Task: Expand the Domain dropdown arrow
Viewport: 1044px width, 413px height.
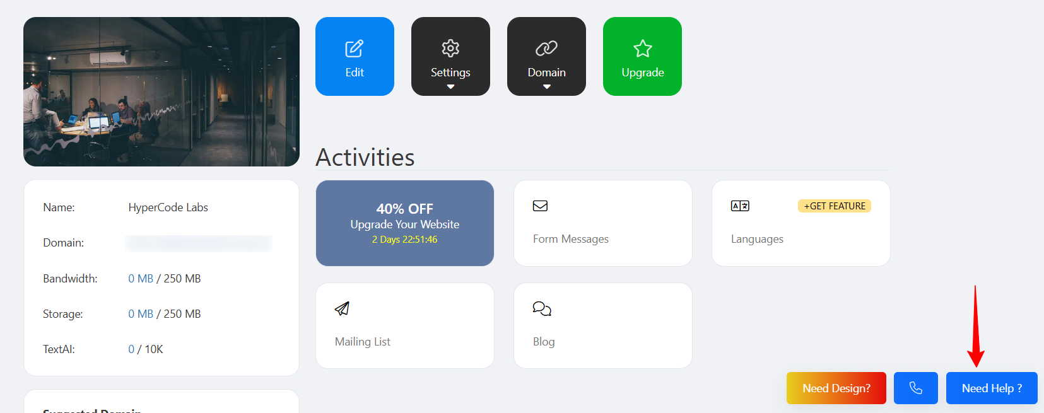Action: (547, 87)
